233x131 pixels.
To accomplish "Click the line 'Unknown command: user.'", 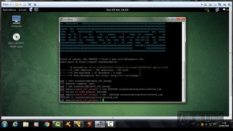I will tap(78, 84).
